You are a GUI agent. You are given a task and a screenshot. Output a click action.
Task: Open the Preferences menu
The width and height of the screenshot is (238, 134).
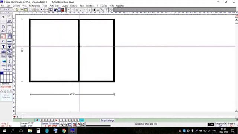pos(35,6)
